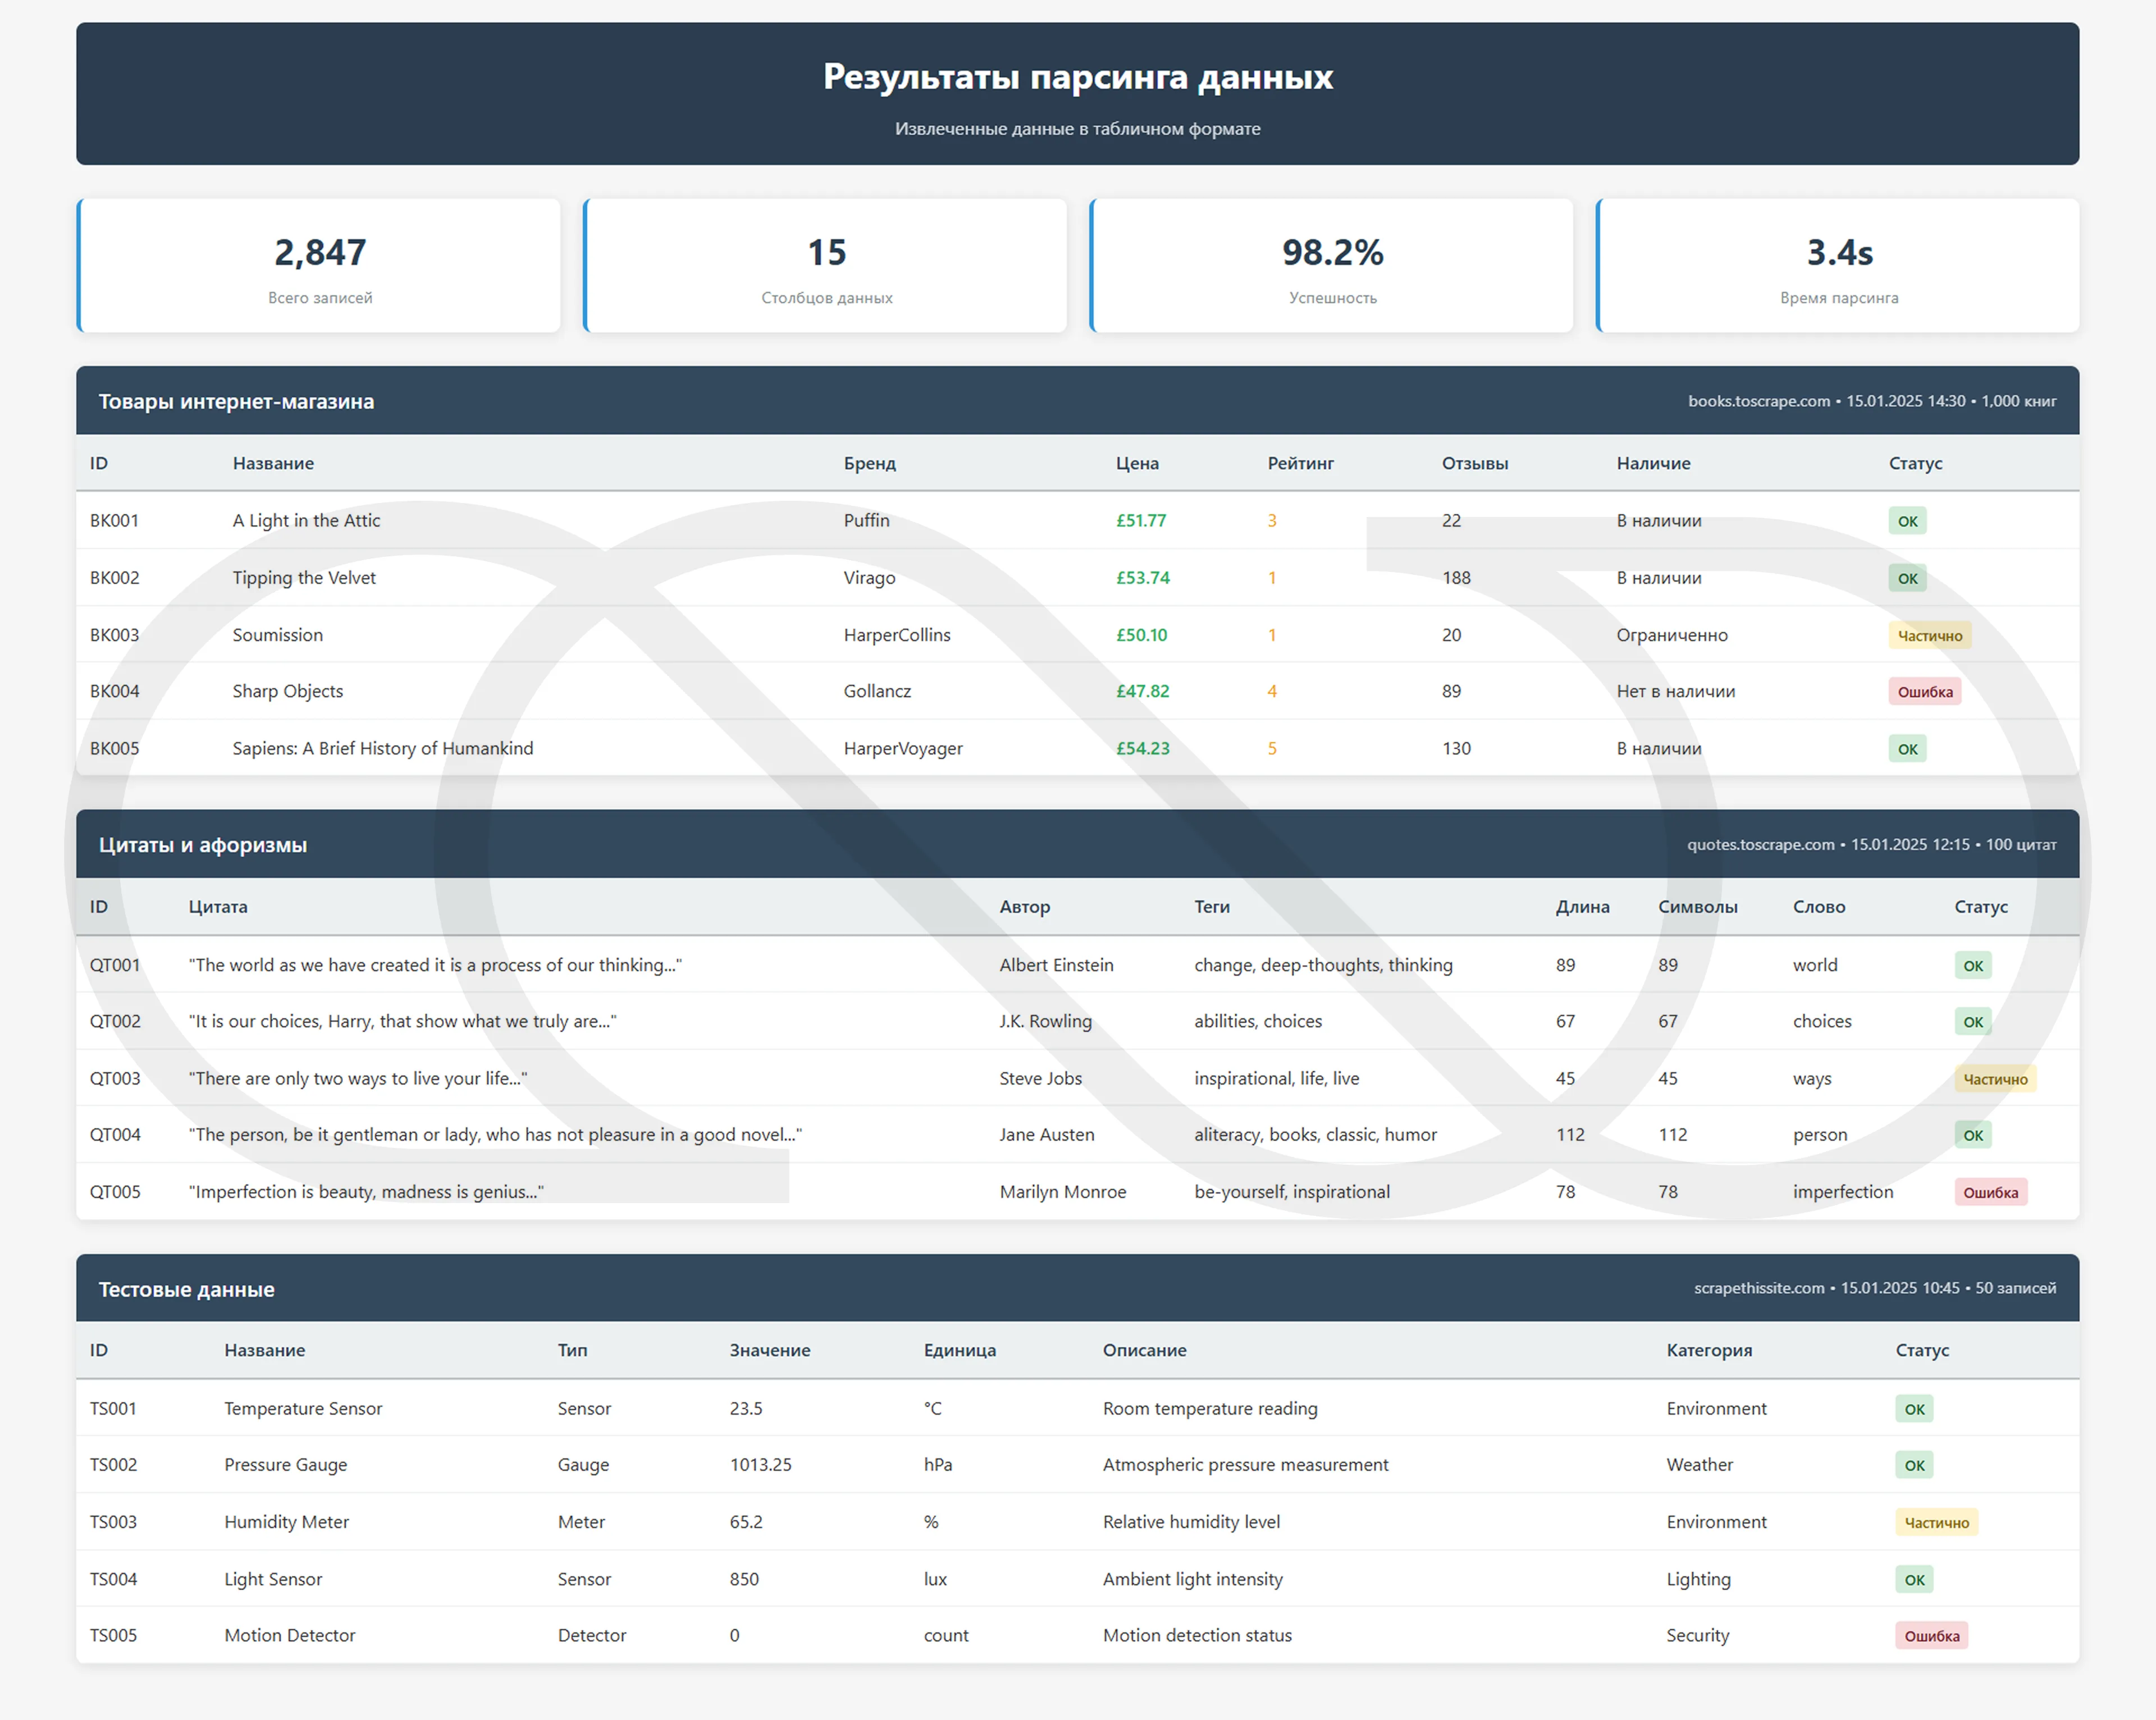The width and height of the screenshot is (2156, 1720).
Task: Click the Ошибка badge for Motion Detector row
Action: 1931,1636
